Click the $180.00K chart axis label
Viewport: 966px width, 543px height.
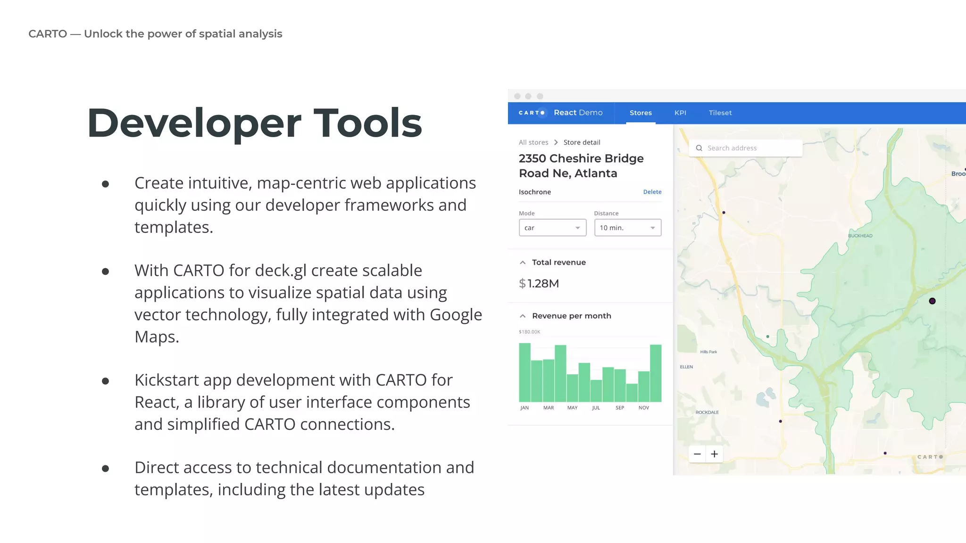pos(529,332)
